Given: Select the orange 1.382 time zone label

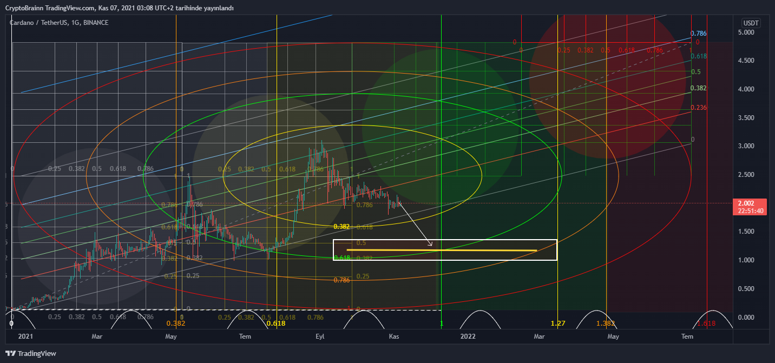Looking at the screenshot, I should [x=606, y=324].
